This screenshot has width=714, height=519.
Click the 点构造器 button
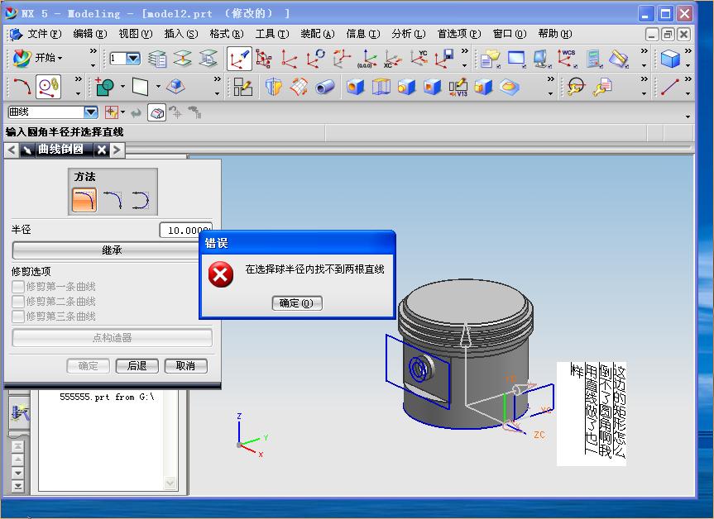pos(112,337)
